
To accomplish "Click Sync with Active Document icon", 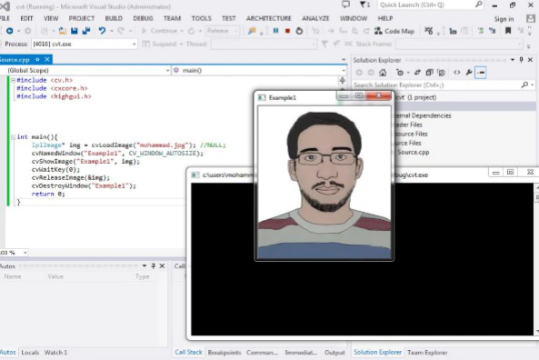I will 417,73.
